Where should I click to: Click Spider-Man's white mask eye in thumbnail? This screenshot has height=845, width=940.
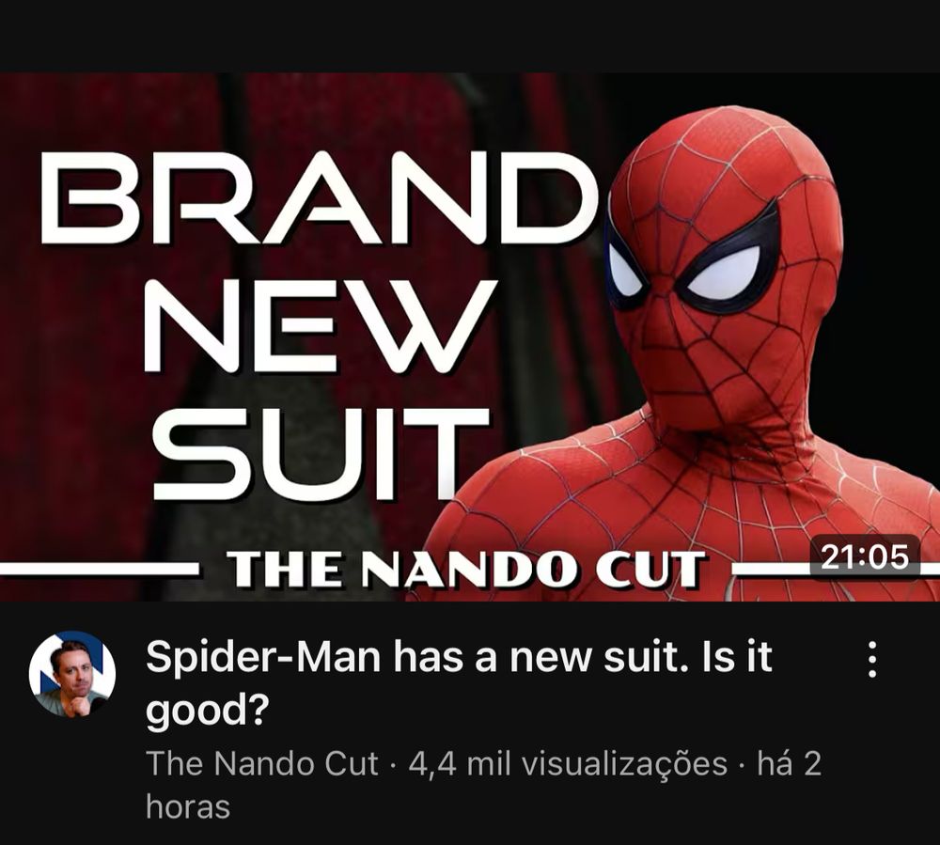pos(724,274)
